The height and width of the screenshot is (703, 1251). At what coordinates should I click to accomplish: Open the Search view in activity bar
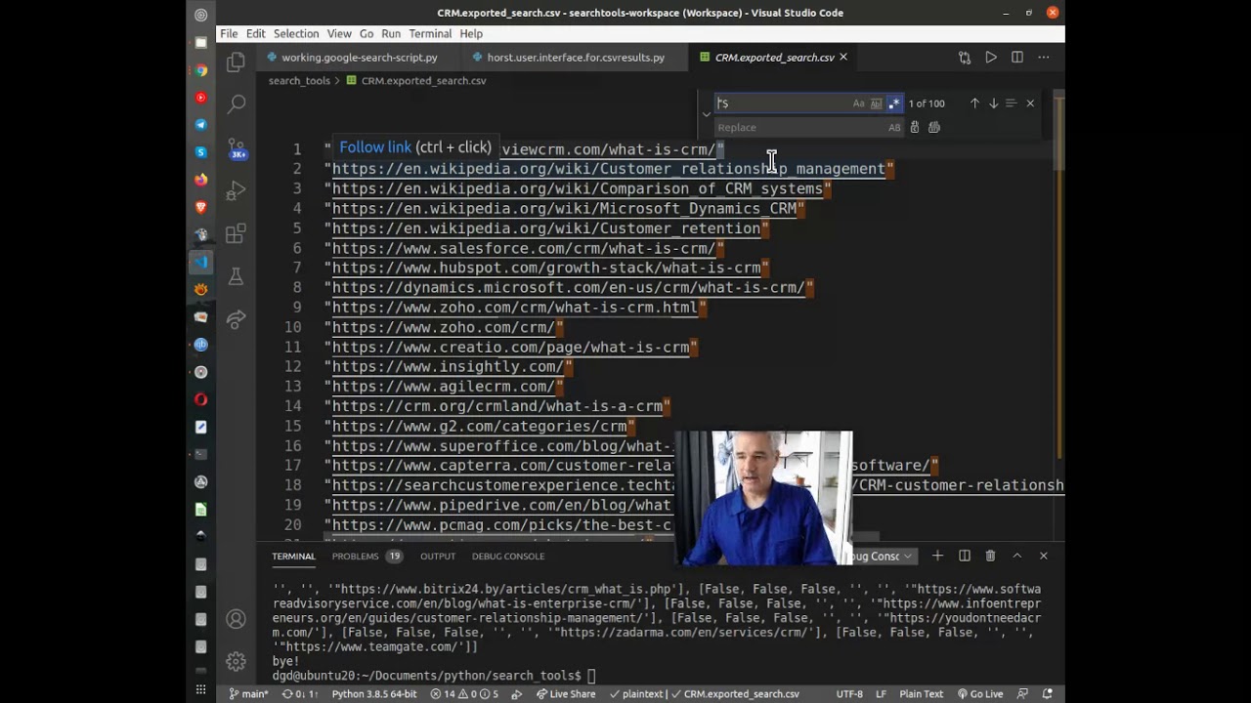(236, 103)
